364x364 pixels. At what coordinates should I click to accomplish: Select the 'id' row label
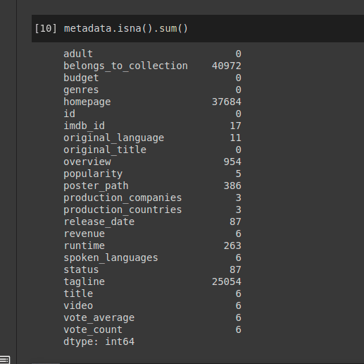(x=70, y=114)
